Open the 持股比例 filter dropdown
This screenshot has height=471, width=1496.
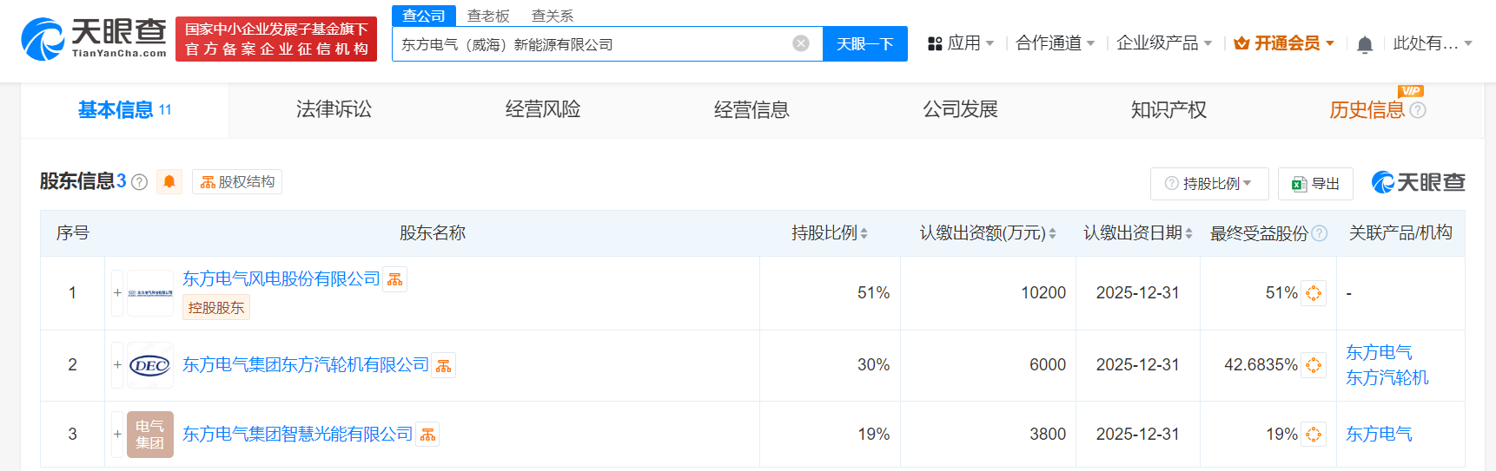tap(1208, 184)
